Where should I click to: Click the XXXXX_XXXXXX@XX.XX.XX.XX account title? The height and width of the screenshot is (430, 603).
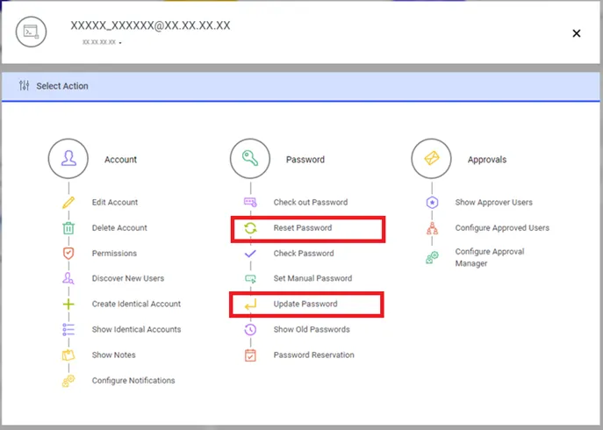pyautogui.click(x=150, y=25)
